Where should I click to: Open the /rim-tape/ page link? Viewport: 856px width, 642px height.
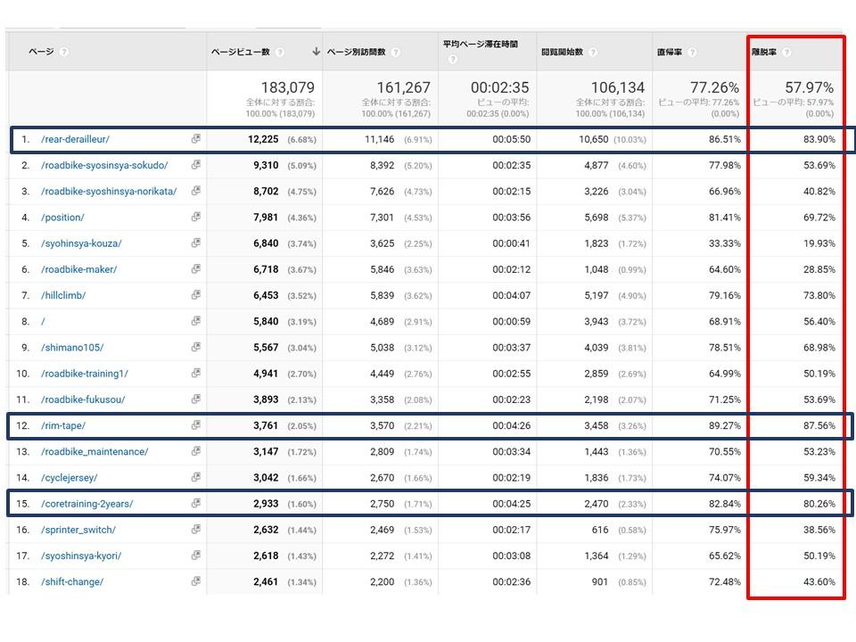(62, 425)
